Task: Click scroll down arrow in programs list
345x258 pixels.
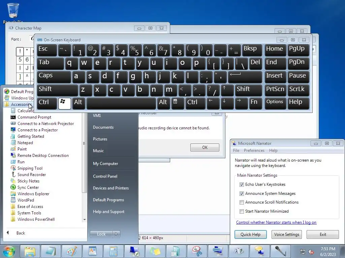Action: pyautogui.click(x=85, y=219)
